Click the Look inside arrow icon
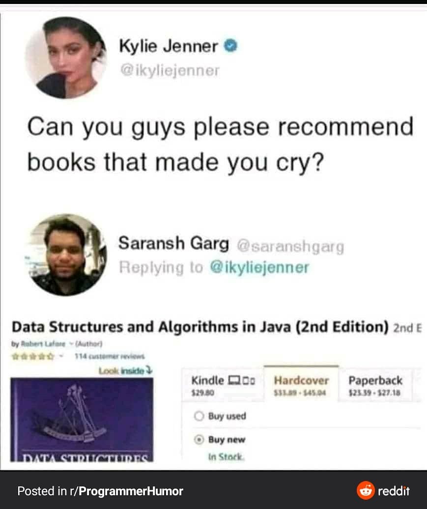Screen dimensions: 427x509 click(x=149, y=370)
